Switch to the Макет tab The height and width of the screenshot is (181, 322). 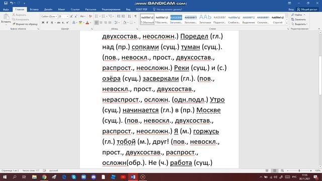point(61,10)
